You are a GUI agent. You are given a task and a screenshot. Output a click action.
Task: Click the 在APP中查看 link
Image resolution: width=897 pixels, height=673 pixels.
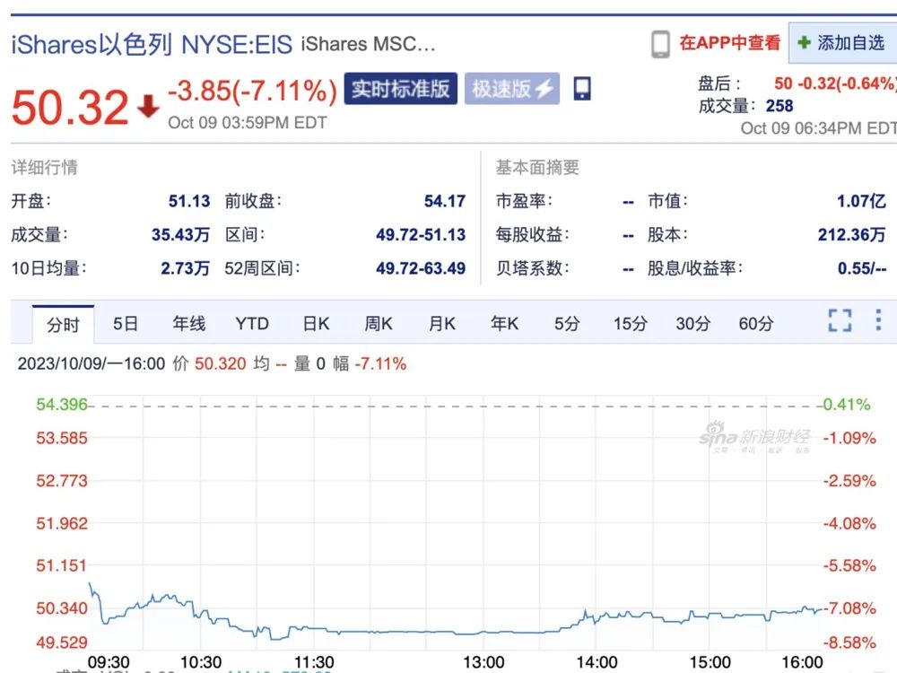pyautogui.click(x=729, y=42)
